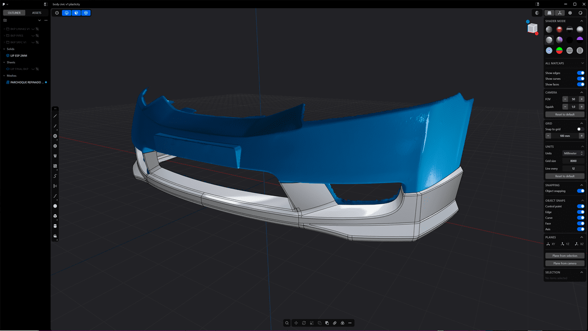Image resolution: width=588 pixels, height=331 pixels.
Task: Collapse the Solids group in Outliner
Action: [5, 49]
